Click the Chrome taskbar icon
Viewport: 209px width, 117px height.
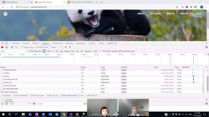click(x=64, y=114)
